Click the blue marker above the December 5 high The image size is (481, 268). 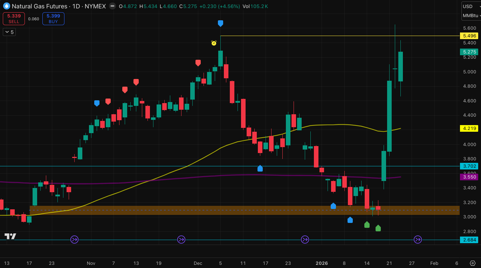[220, 23]
